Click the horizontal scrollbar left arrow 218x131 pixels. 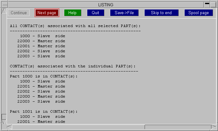[9, 127]
